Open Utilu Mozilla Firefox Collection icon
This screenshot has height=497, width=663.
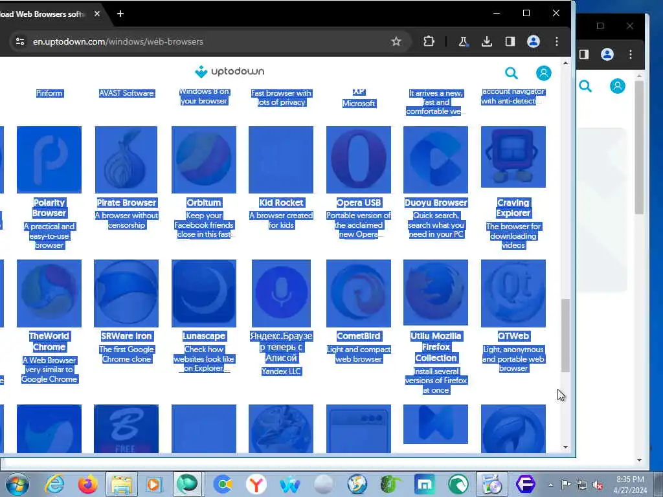click(x=436, y=293)
